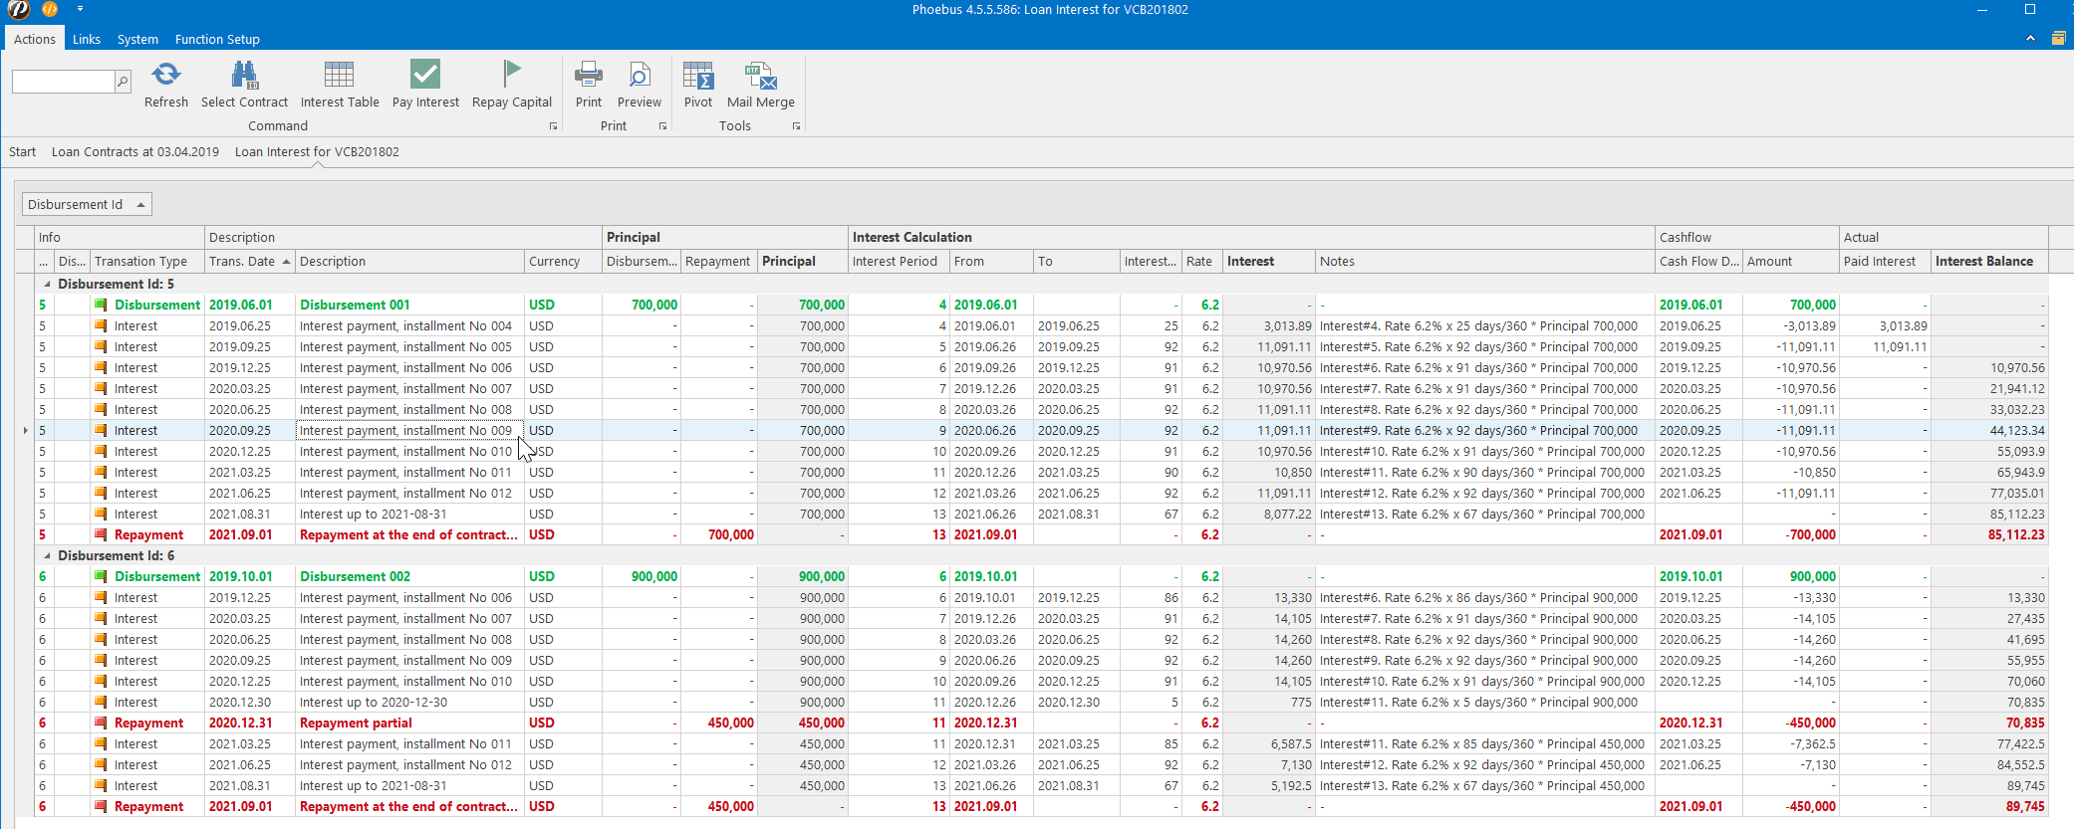Viewport: 2074px width, 829px height.
Task: Open the Pivot tool
Action: click(x=697, y=76)
